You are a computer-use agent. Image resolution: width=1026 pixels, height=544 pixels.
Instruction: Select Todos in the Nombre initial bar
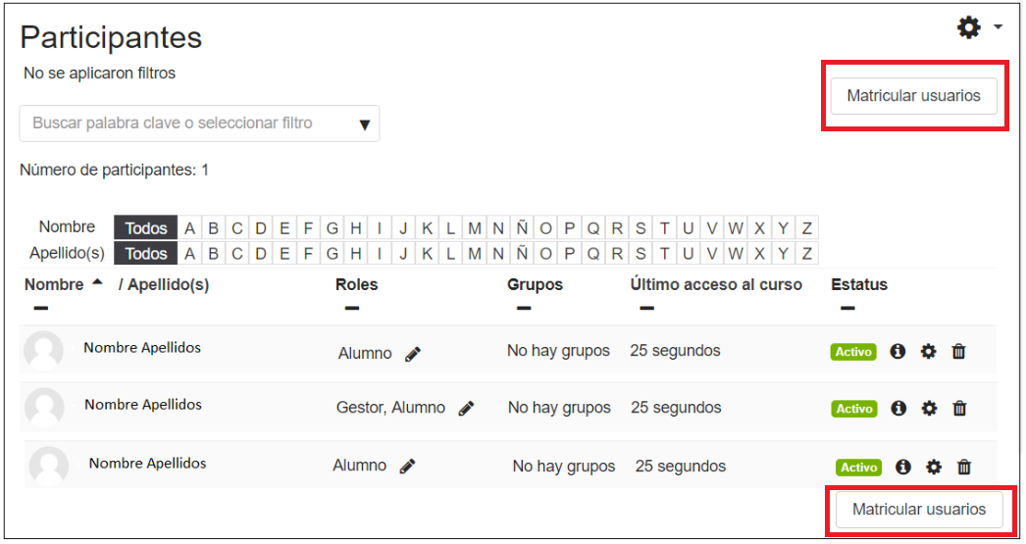point(145,227)
